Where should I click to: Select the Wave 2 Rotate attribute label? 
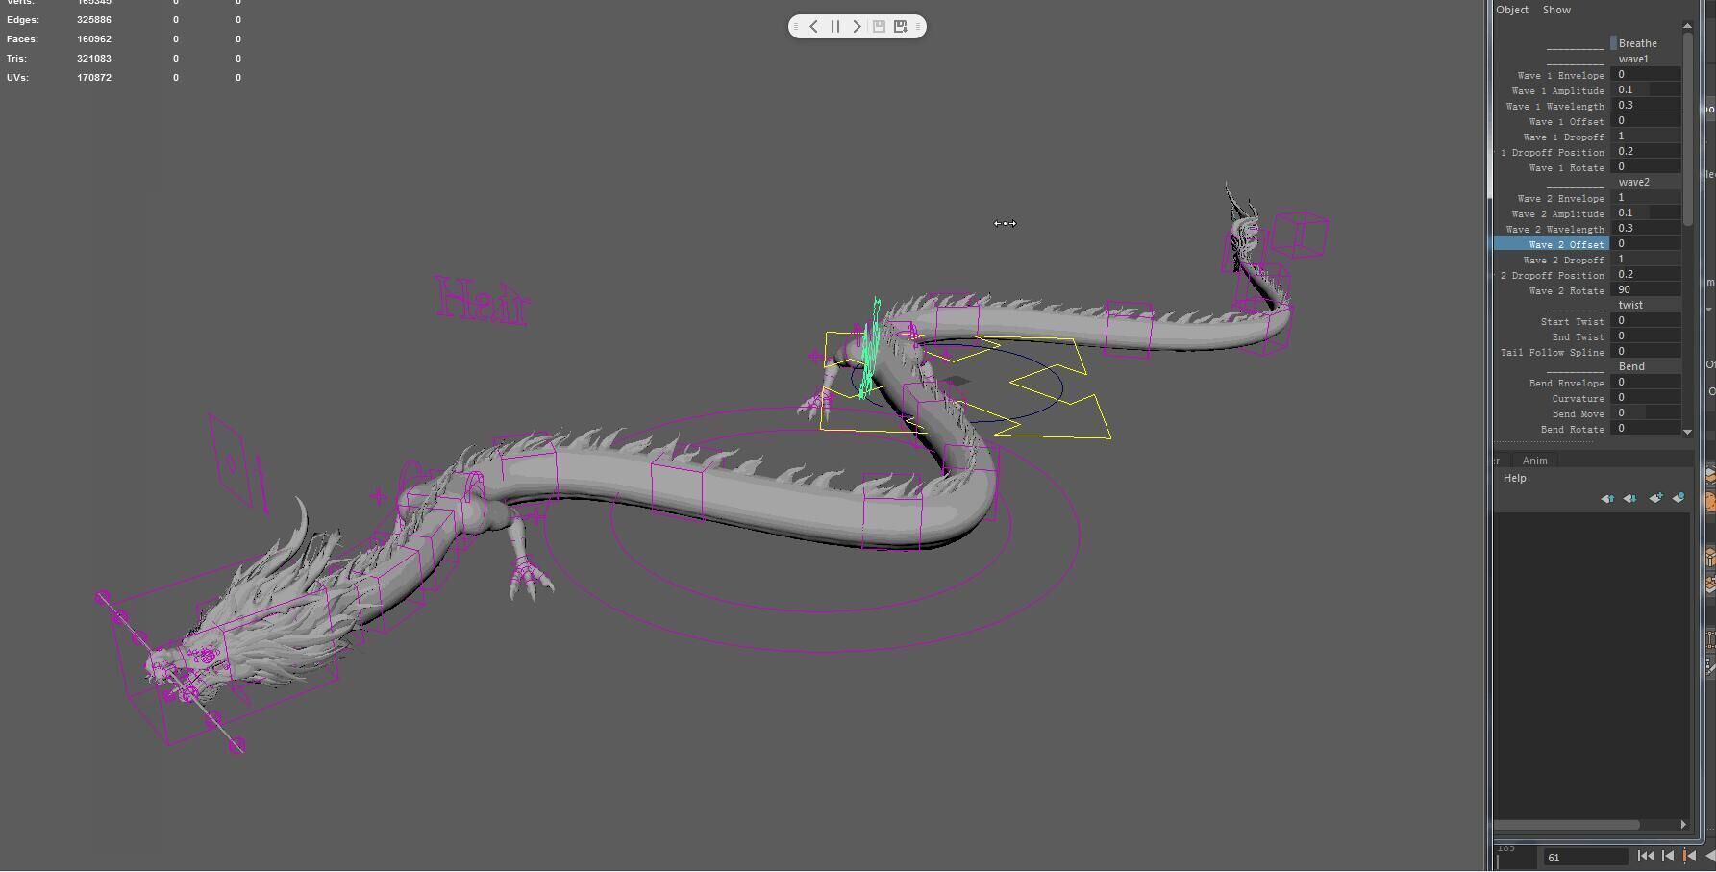tap(1566, 290)
